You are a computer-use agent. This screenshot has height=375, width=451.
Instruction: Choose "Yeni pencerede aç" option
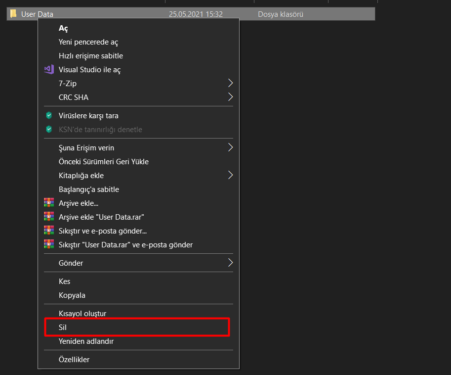pyautogui.click(x=88, y=42)
